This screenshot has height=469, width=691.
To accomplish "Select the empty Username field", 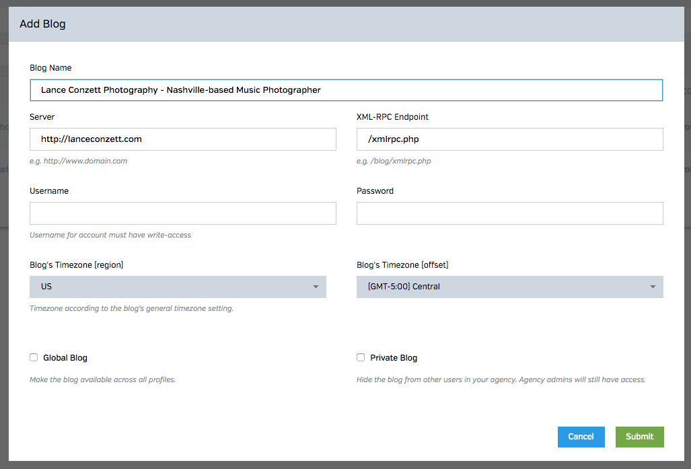I will point(182,213).
